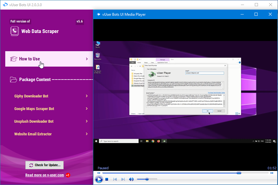Image resolution: width=278 pixels, height=185 pixels.
Task: Skip to the next track
Action: tap(123, 179)
